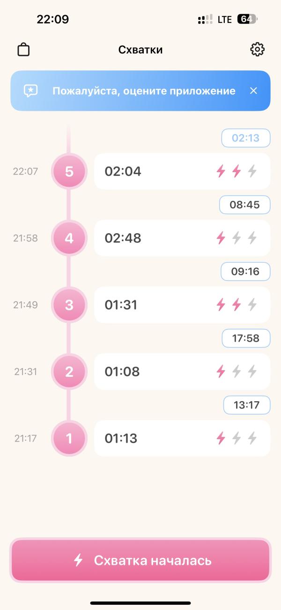Dismiss the rate-the-app banner

click(253, 91)
